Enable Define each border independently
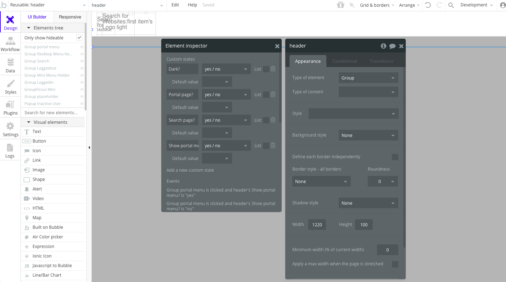This screenshot has width=506, height=282. coord(395,157)
